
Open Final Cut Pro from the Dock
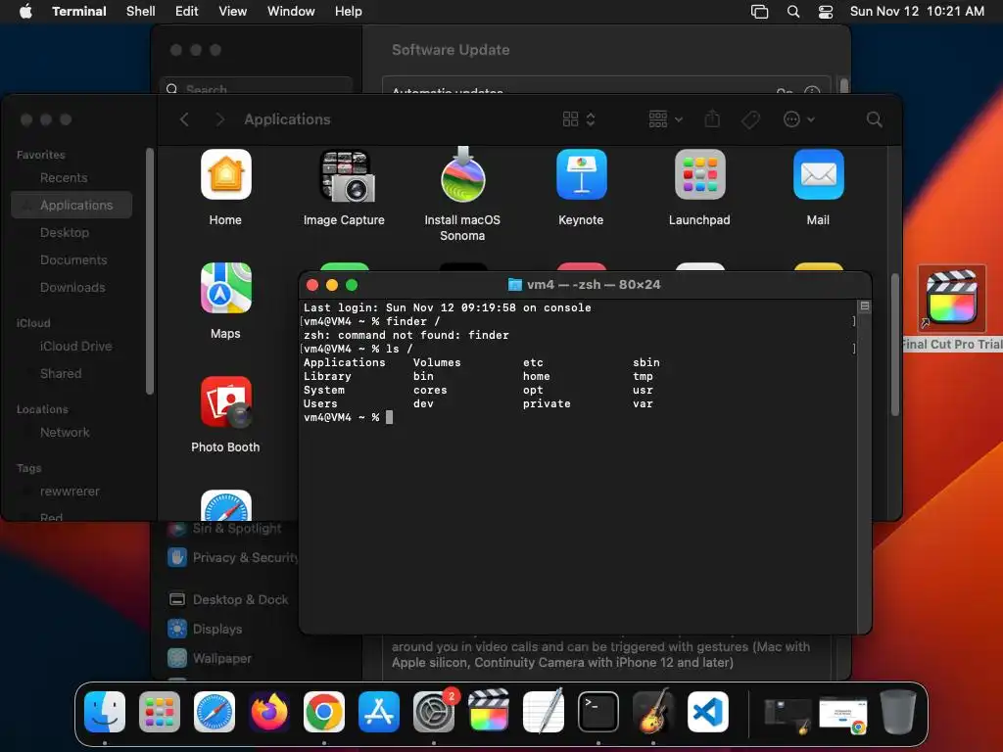tap(488, 710)
